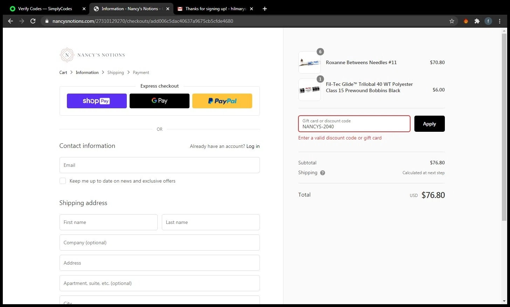The width and height of the screenshot is (510, 307).
Task: Close the Nancy's Notions Information tab
Action: point(167,9)
